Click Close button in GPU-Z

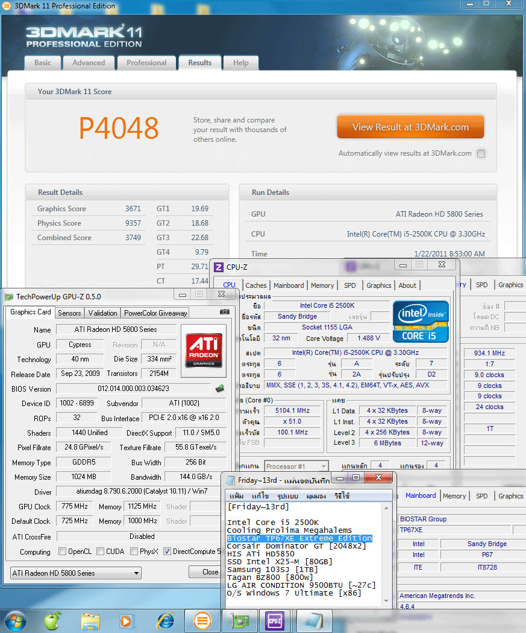pyautogui.click(x=210, y=572)
